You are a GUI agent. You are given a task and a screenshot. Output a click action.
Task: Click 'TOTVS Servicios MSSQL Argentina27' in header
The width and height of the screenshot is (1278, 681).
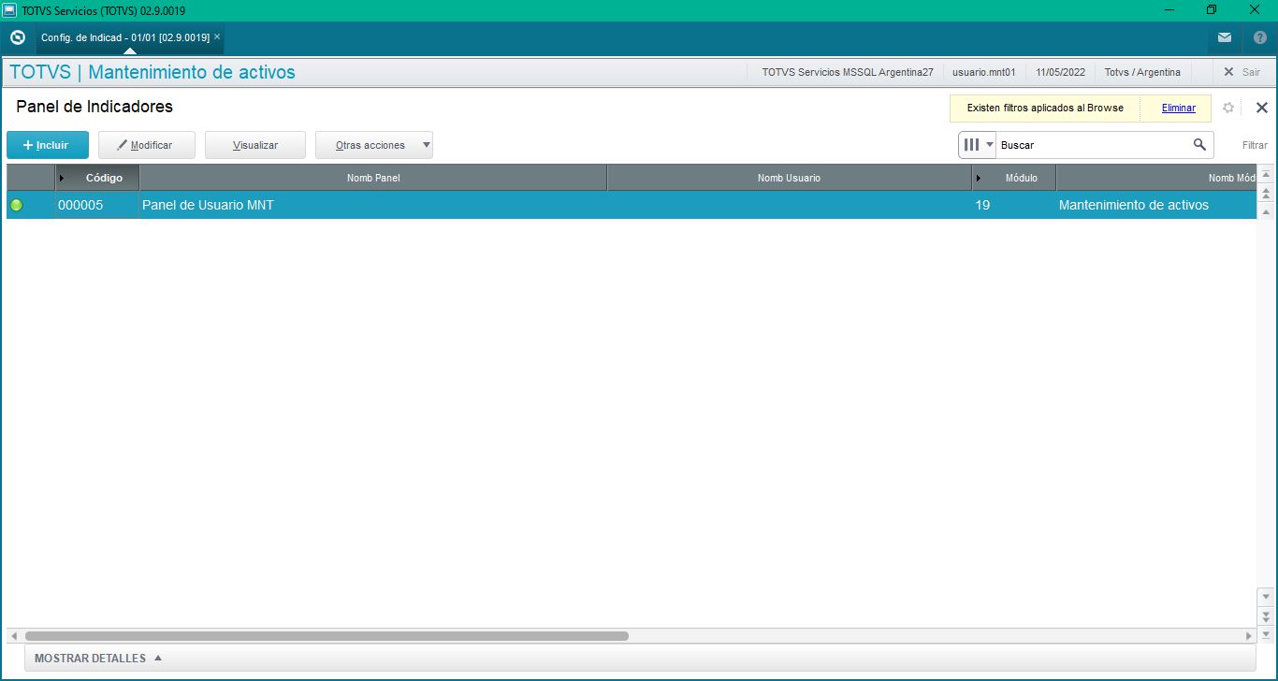pyautogui.click(x=848, y=72)
